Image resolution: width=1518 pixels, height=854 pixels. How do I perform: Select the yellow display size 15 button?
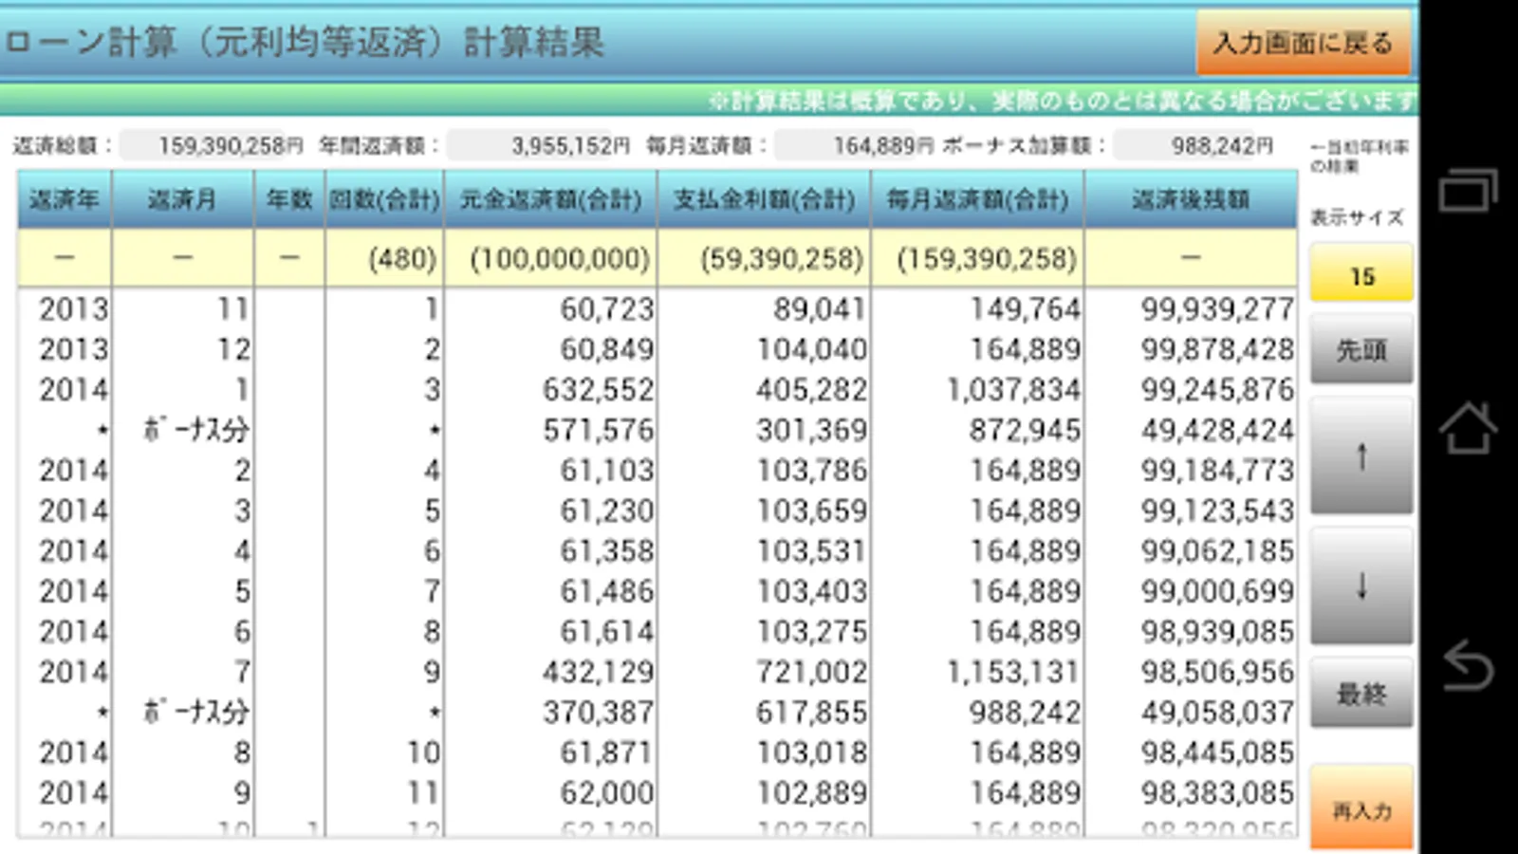point(1361,275)
